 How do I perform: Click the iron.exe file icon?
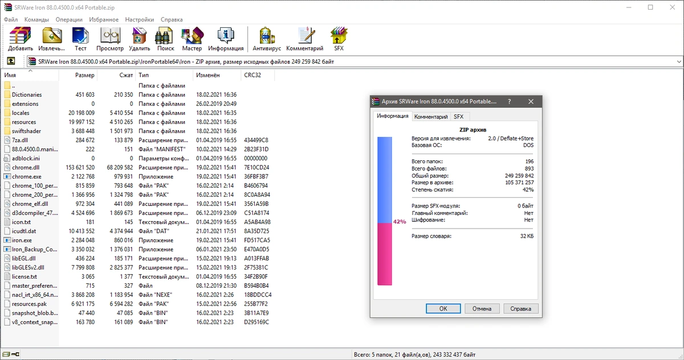(x=7, y=240)
